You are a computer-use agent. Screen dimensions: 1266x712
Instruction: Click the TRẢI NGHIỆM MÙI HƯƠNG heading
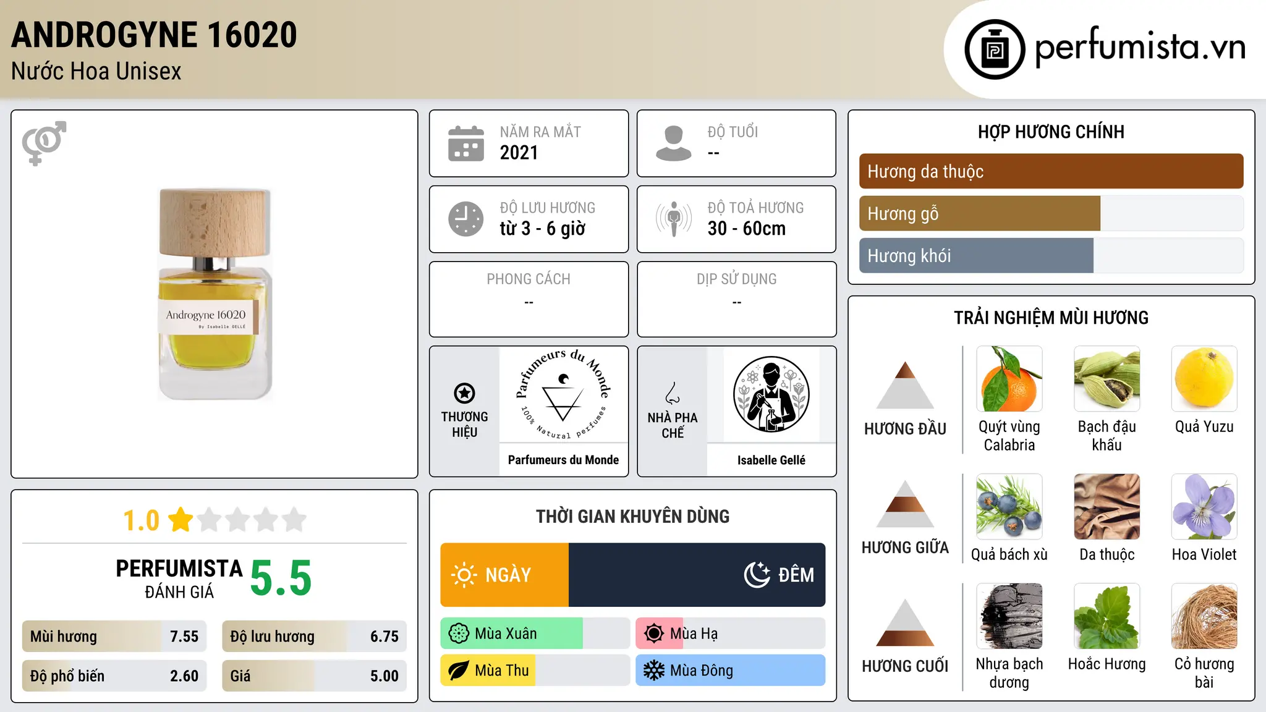(x=1051, y=318)
